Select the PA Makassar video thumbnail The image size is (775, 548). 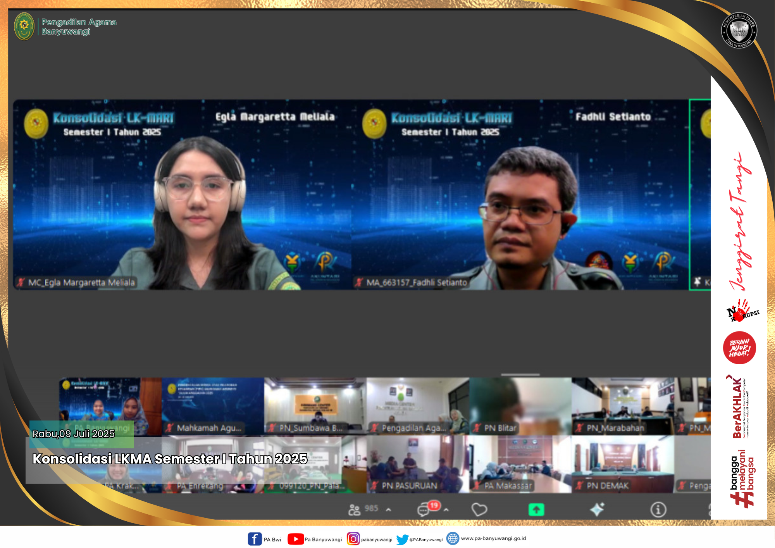[x=520, y=464]
